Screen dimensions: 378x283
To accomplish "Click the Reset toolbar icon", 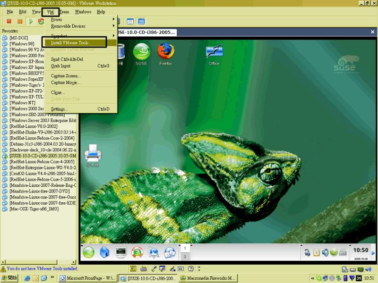I will (x=41, y=21).
